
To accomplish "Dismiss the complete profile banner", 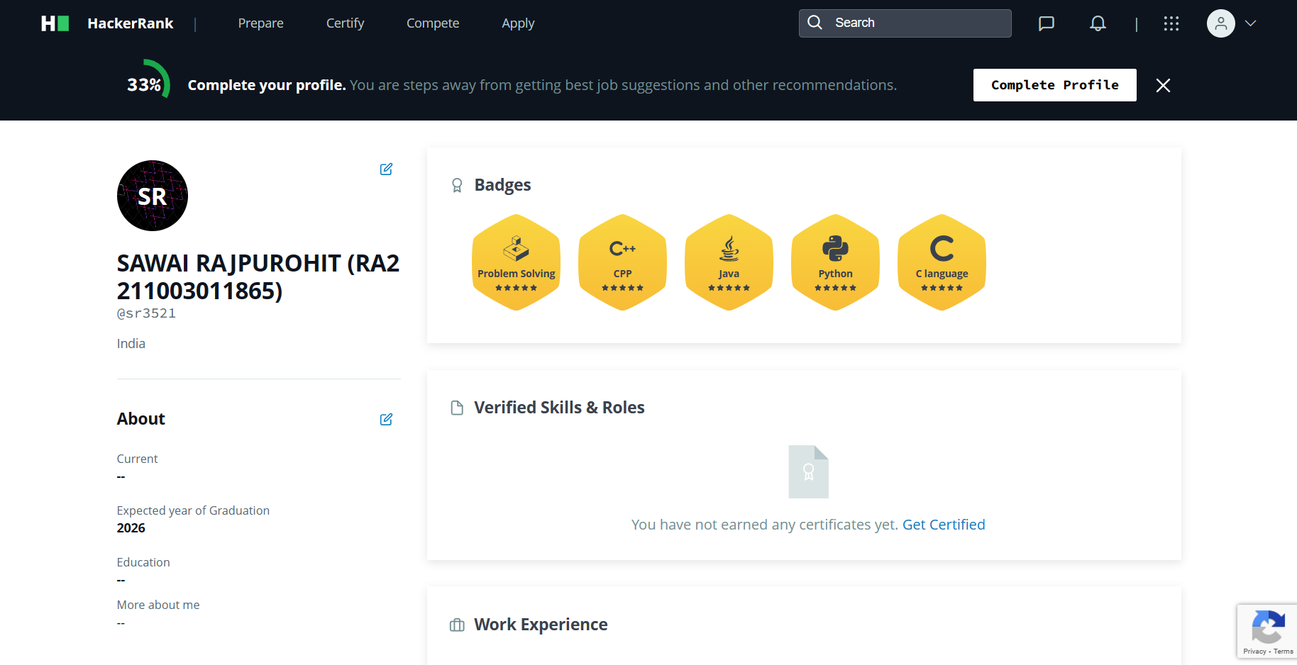I will [1163, 85].
